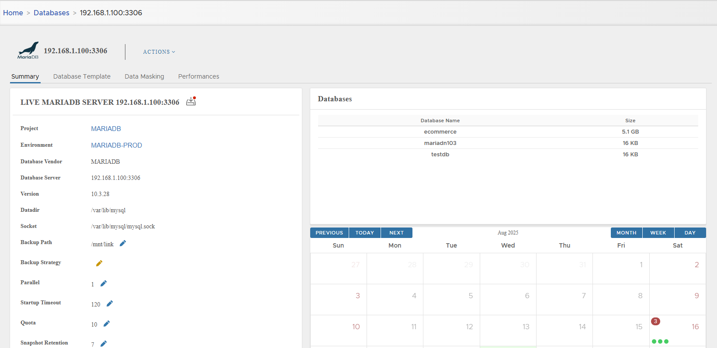This screenshot has height=348, width=717.
Task: Switch calendar to Week view
Action: point(658,233)
